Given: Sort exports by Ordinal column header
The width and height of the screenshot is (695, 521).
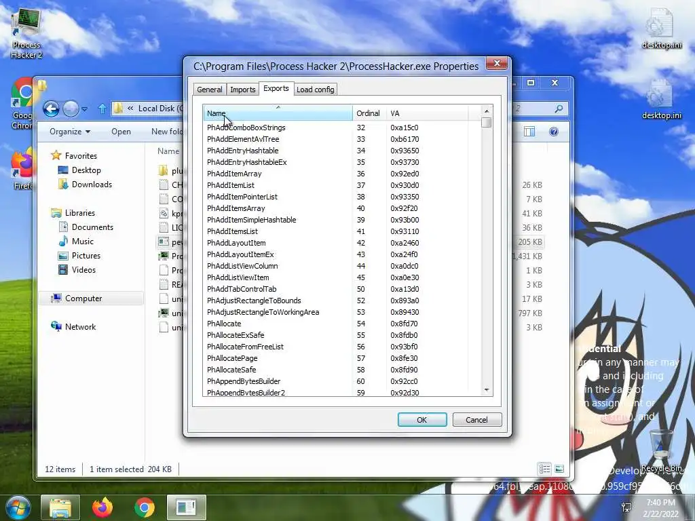Looking at the screenshot, I should [x=369, y=113].
